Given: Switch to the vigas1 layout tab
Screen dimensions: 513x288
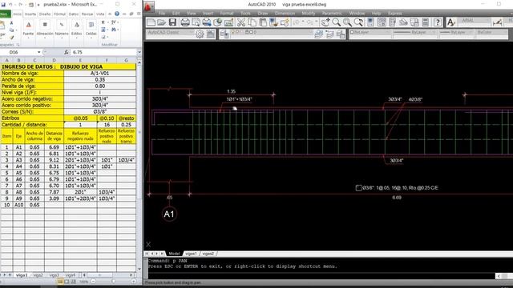Looking at the screenshot, I should 191,254.
